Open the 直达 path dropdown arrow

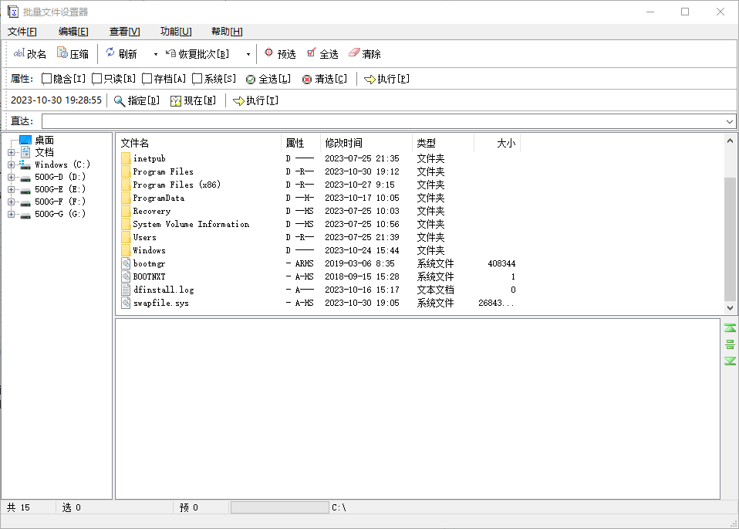click(x=730, y=121)
